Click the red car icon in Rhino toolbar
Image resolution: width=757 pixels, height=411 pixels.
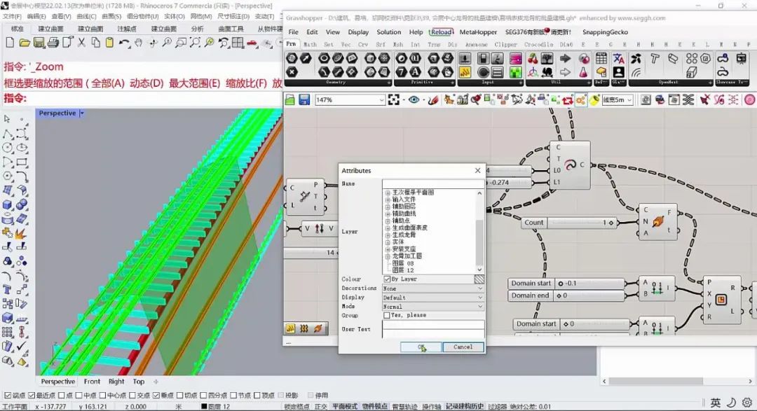[252, 43]
